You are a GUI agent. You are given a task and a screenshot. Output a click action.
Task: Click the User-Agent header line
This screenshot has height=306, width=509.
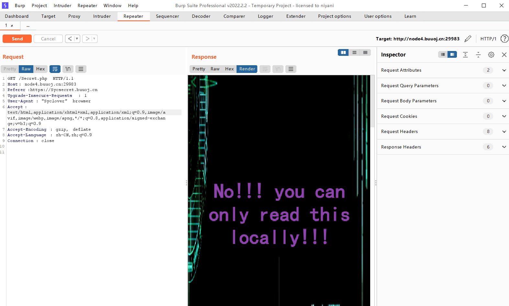click(49, 101)
